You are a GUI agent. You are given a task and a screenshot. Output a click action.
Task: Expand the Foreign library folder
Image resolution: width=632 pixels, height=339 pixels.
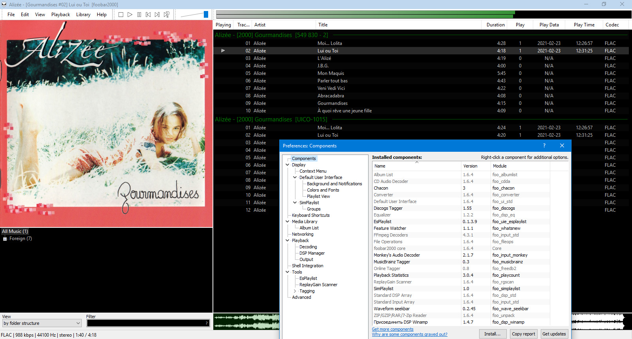point(5,239)
